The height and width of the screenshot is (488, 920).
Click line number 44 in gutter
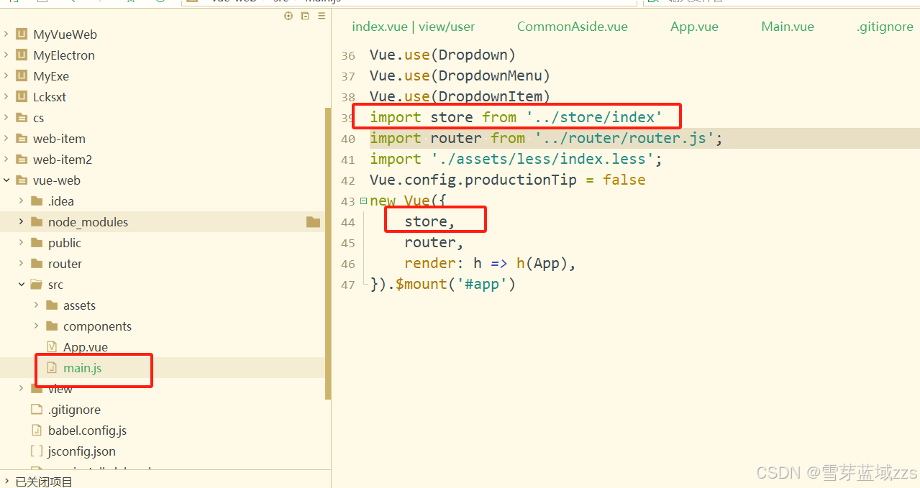point(348,222)
